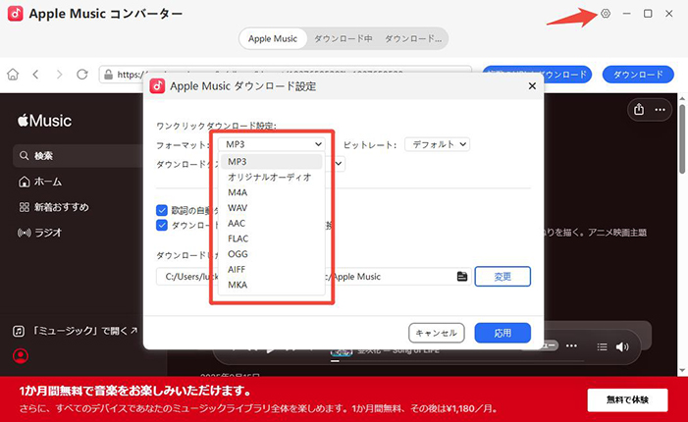
Task: Click the Apple Music logo in sidebar
Action: [44, 120]
